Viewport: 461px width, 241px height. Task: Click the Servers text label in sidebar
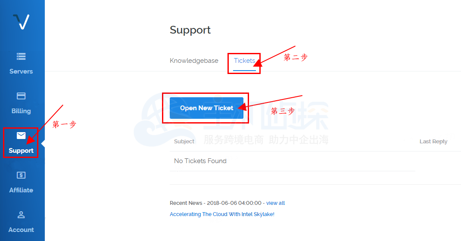pos(21,71)
